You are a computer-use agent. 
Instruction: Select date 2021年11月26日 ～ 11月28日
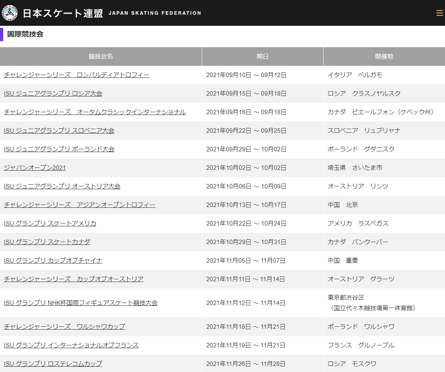point(246,364)
